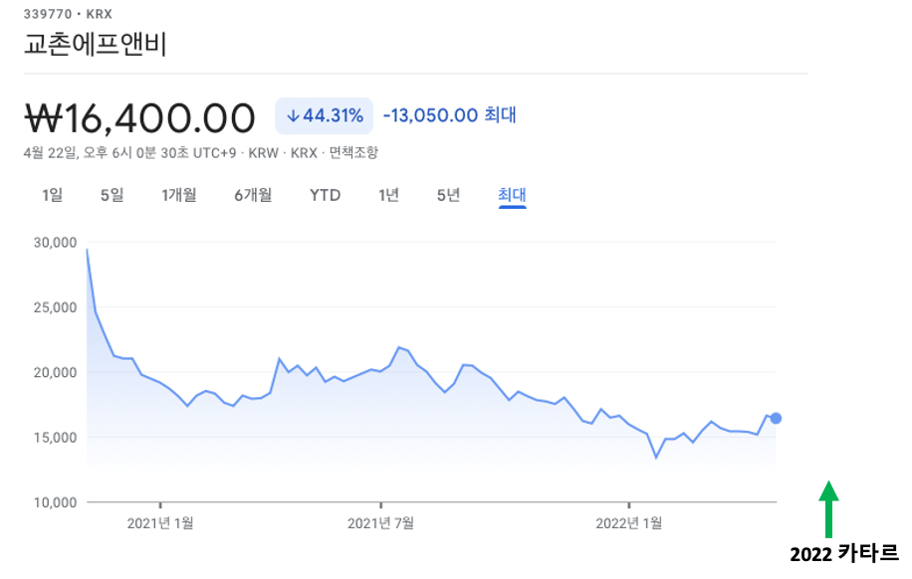Click the 15,000 y-axis label
Viewport: 912px width, 579px height.
[x=55, y=438]
